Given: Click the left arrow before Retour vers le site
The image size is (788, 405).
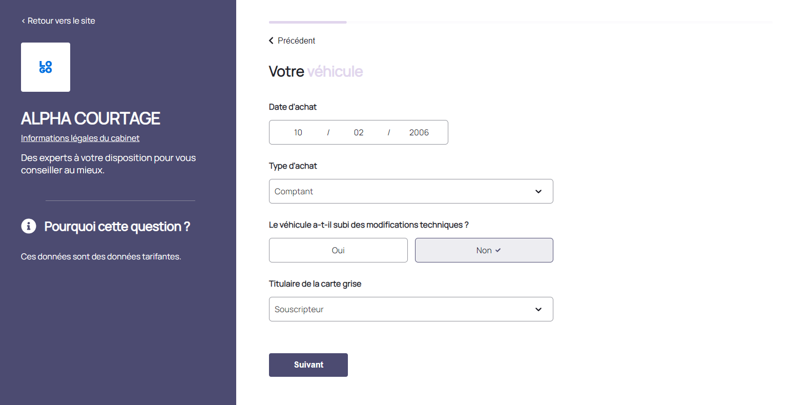Looking at the screenshot, I should click(23, 21).
